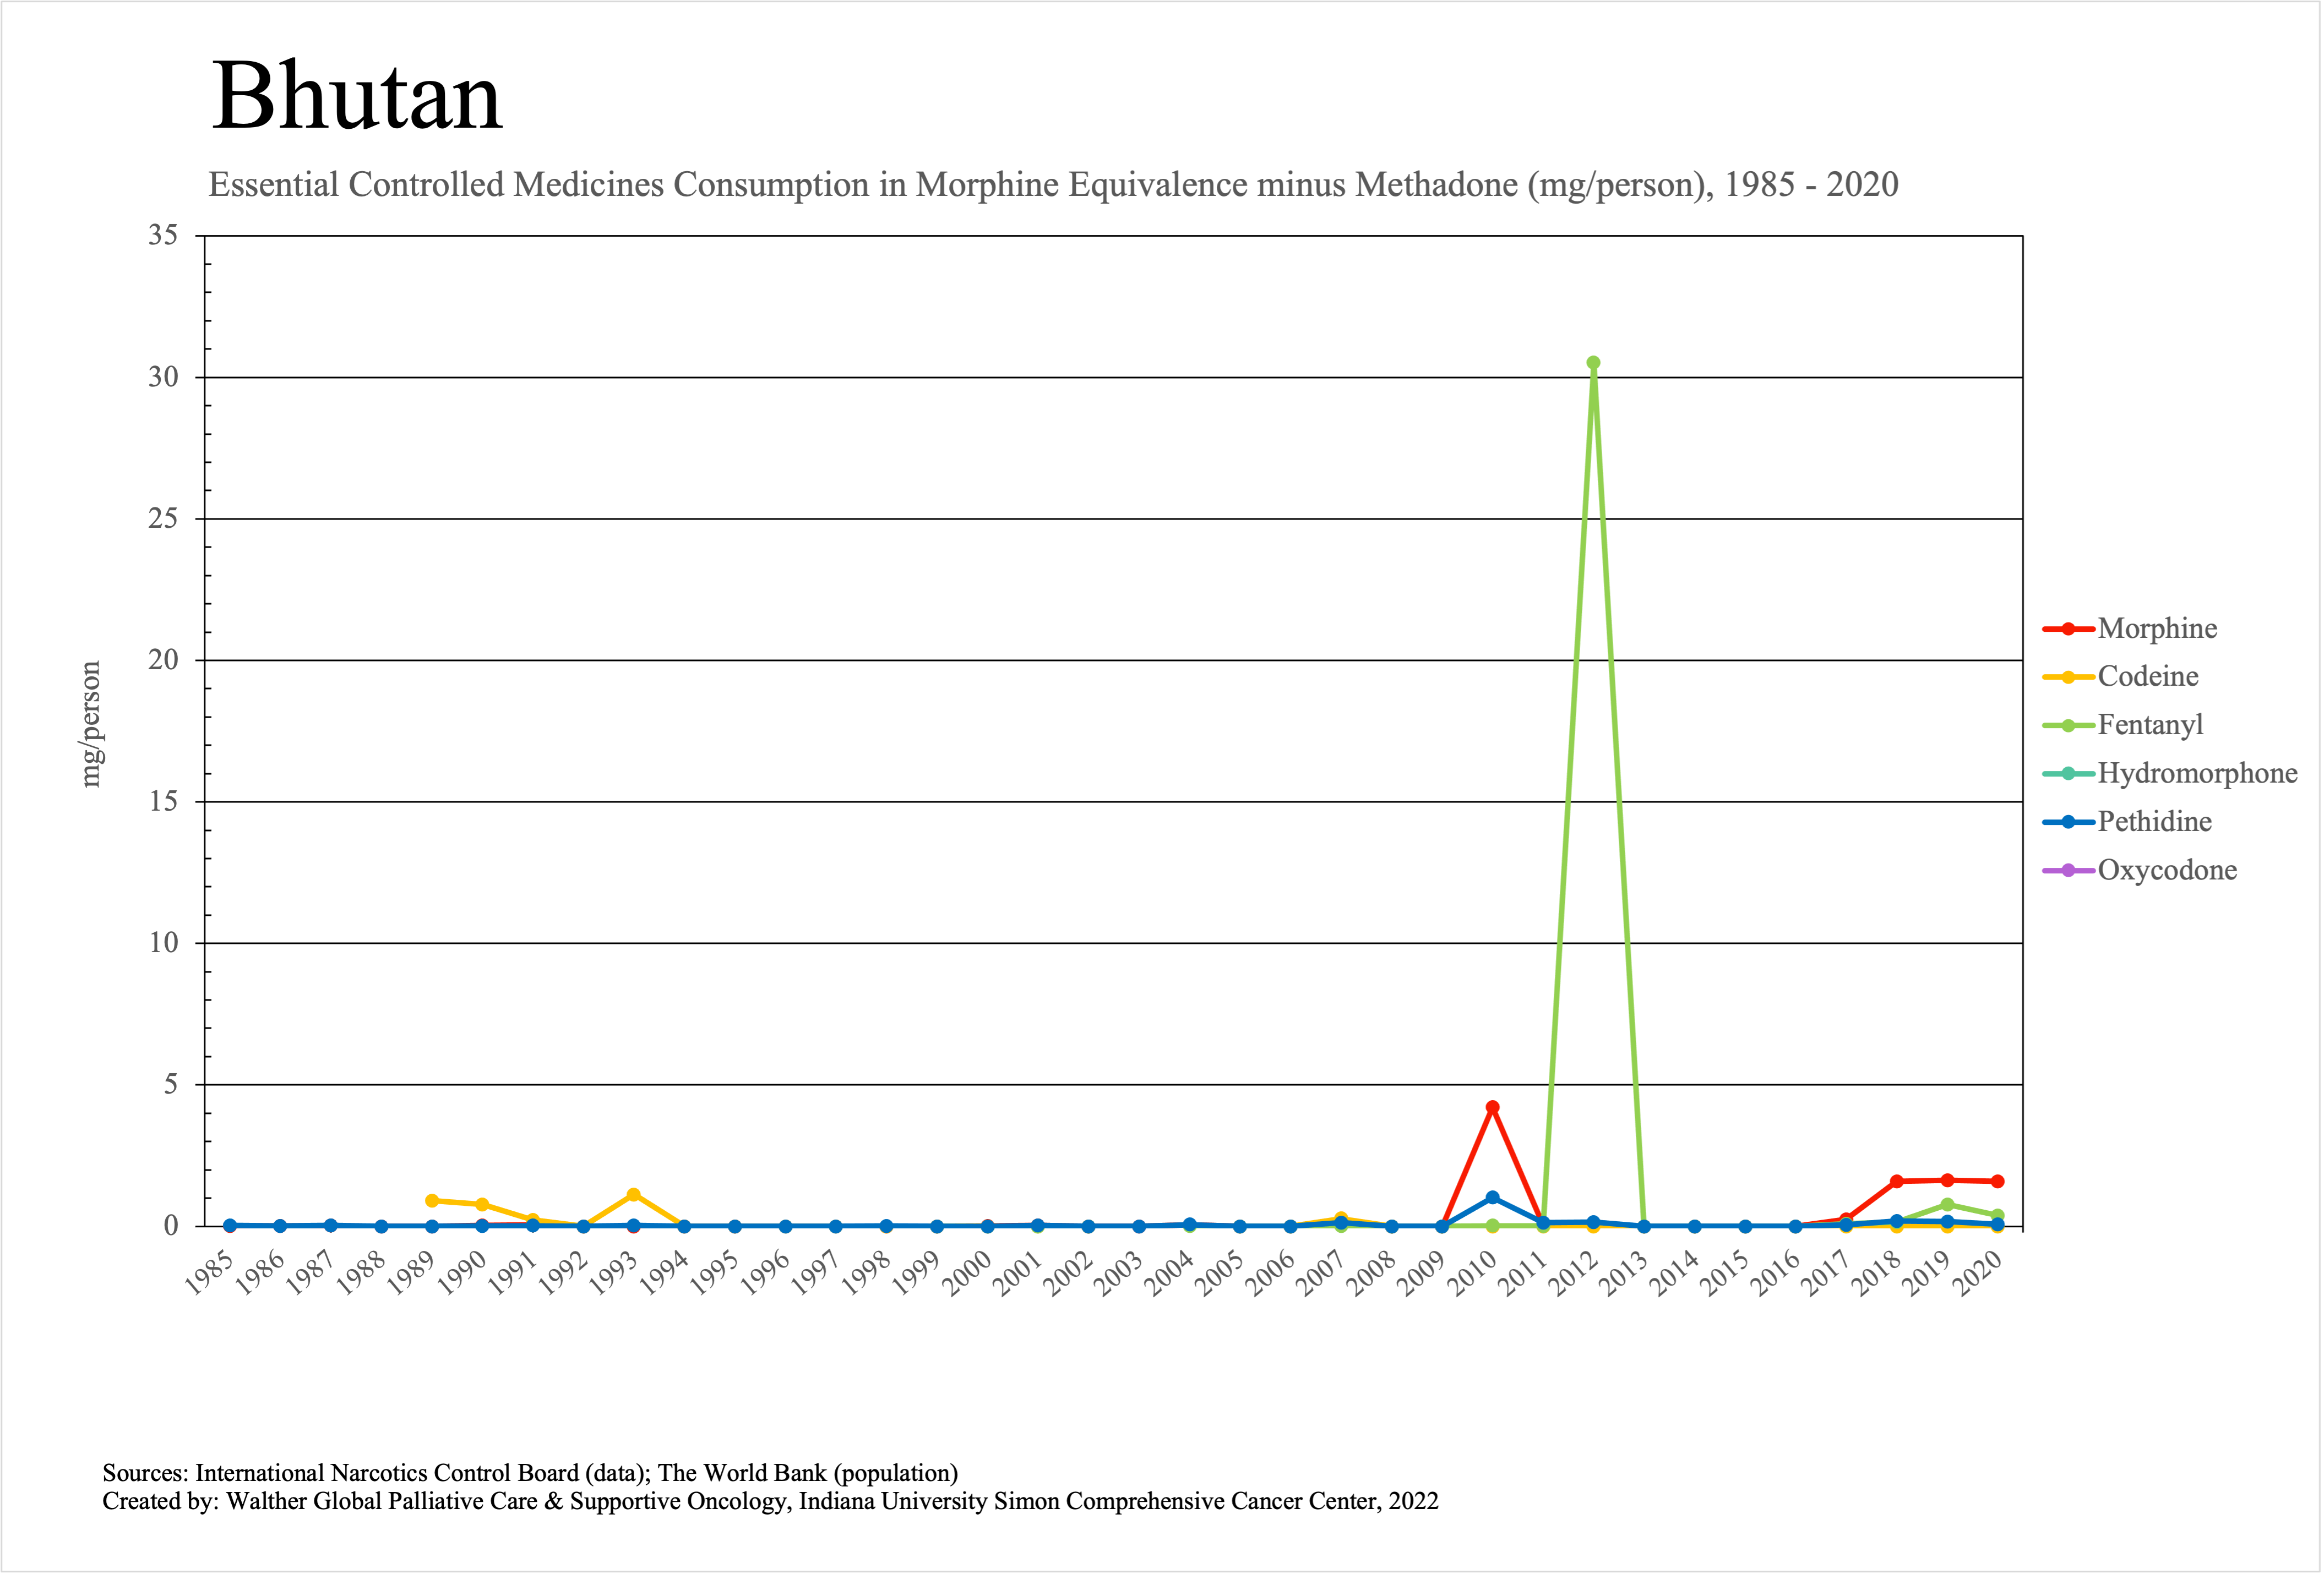Click the Bhutan chart title
Screen dimensions: 2324x1574
pos(357,96)
